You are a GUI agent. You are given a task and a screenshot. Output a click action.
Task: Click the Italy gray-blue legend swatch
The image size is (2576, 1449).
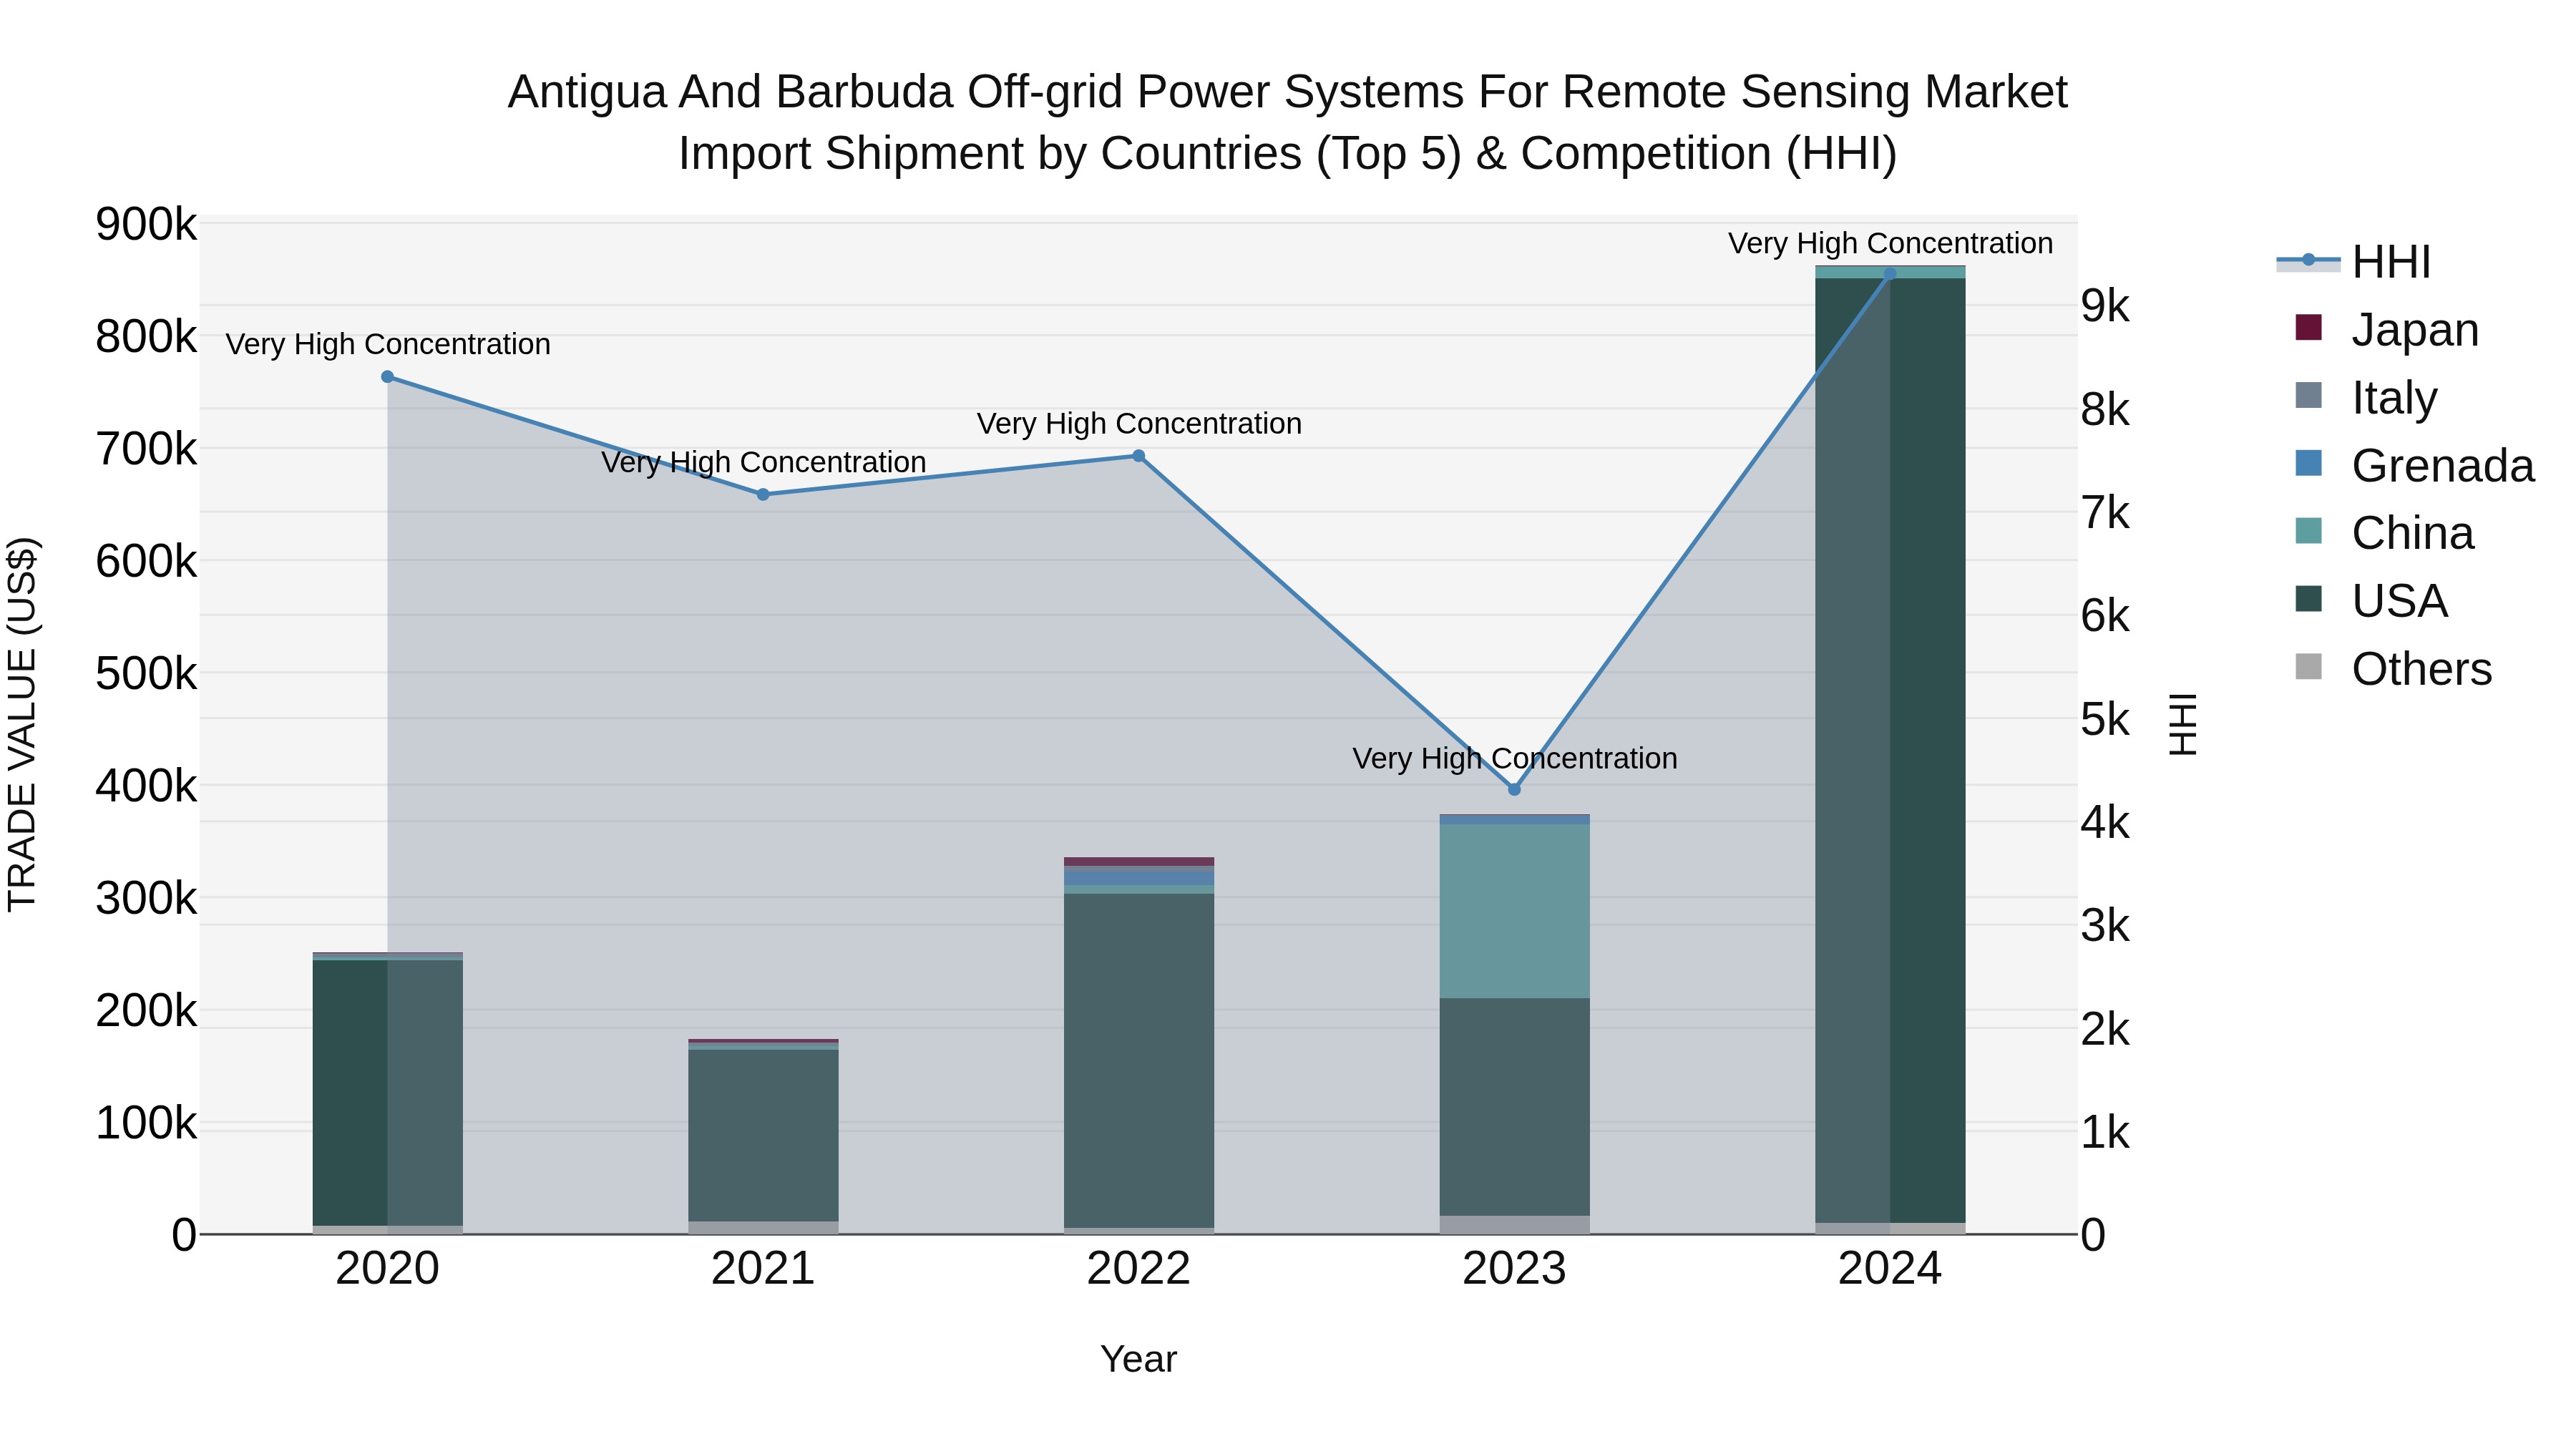coord(2308,395)
